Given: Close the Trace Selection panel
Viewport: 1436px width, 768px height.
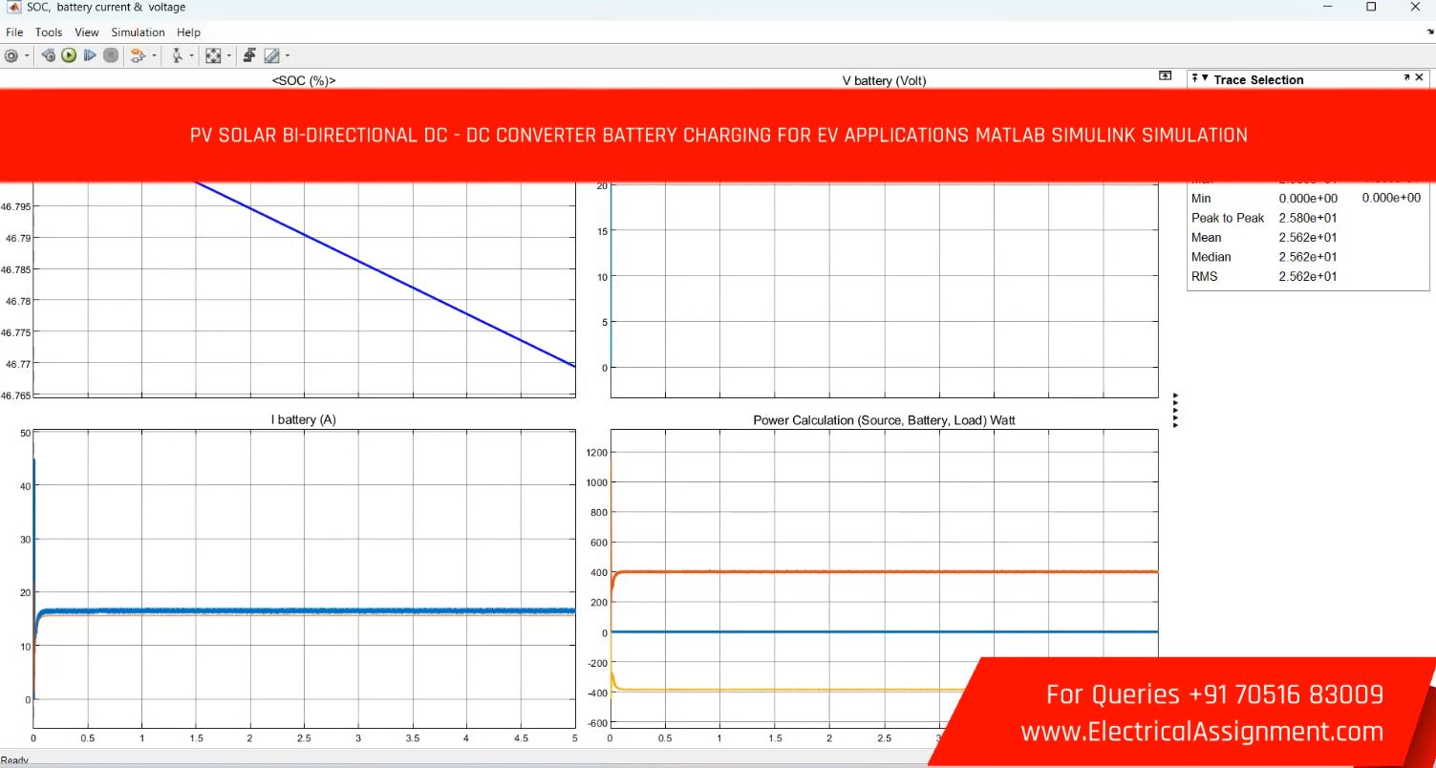Looking at the screenshot, I should point(1420,78).
